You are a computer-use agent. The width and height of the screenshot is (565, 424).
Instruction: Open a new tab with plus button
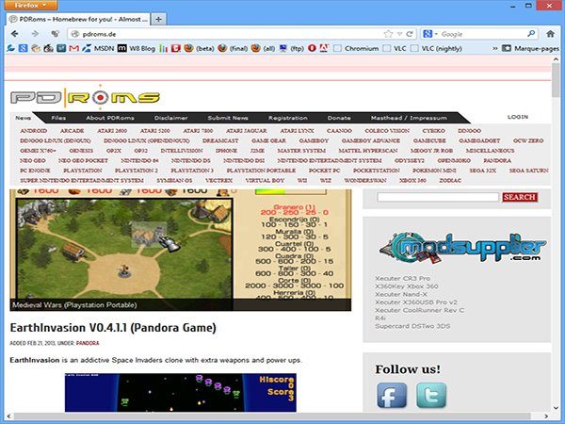[158, 19]
